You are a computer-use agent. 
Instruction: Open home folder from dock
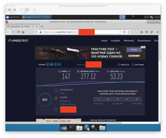tap(79, 128)
